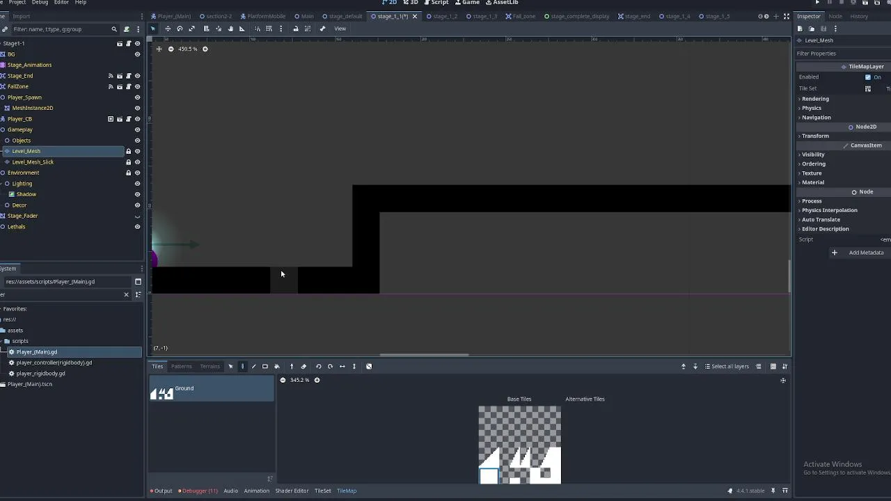
Task: Select the TileMap line drawing tool
Action: tap(253, 366)
